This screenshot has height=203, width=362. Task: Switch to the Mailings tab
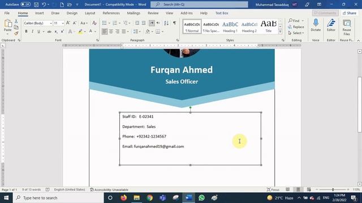pyautogui.click(x=133, y=13)
